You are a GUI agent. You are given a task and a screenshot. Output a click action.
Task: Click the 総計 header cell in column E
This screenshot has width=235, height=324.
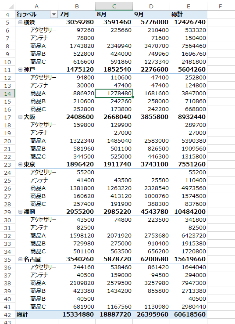[x=189, y=14]
